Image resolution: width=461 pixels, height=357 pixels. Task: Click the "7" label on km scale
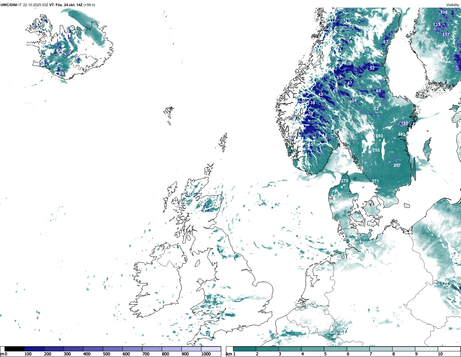coord(371,354)
